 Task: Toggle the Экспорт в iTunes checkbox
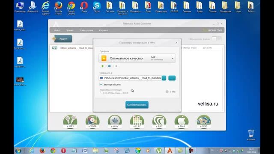coord(101,85)
